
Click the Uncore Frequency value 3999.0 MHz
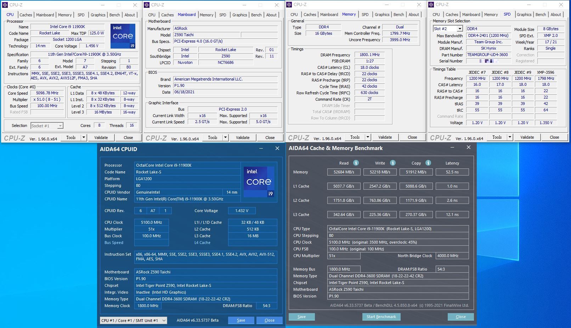[400, 40]
